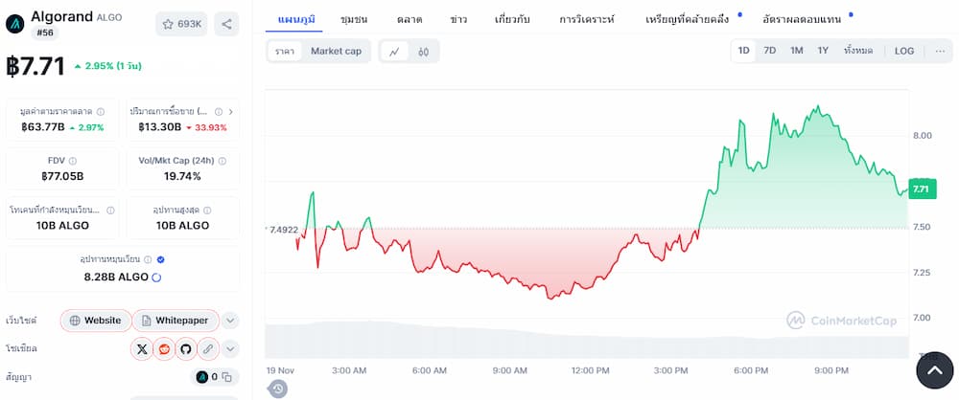Screen dimensions: 959x400
Task: Select the 1M time range
Action: pos(796,51)
